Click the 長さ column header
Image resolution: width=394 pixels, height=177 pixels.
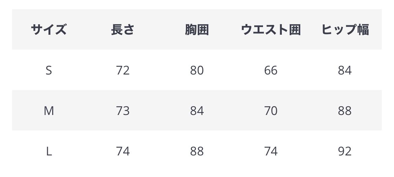(x=123, y=30)
